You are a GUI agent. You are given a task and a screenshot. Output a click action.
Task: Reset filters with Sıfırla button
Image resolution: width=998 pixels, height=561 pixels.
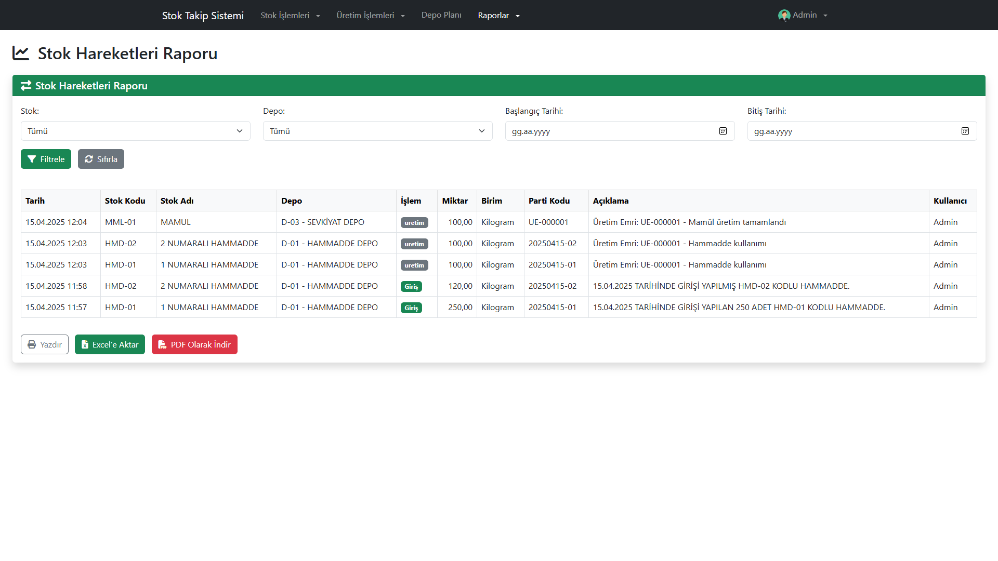[101, 159]
